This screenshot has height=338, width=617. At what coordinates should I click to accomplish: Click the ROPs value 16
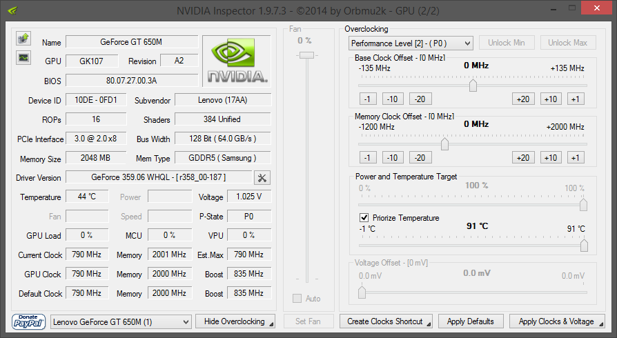coord(96,119)
